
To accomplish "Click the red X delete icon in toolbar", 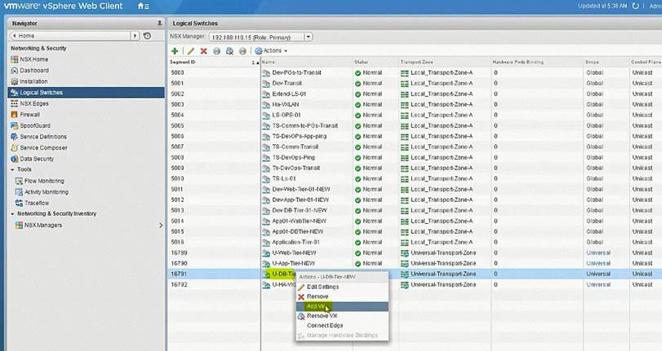I will [204, 50].
